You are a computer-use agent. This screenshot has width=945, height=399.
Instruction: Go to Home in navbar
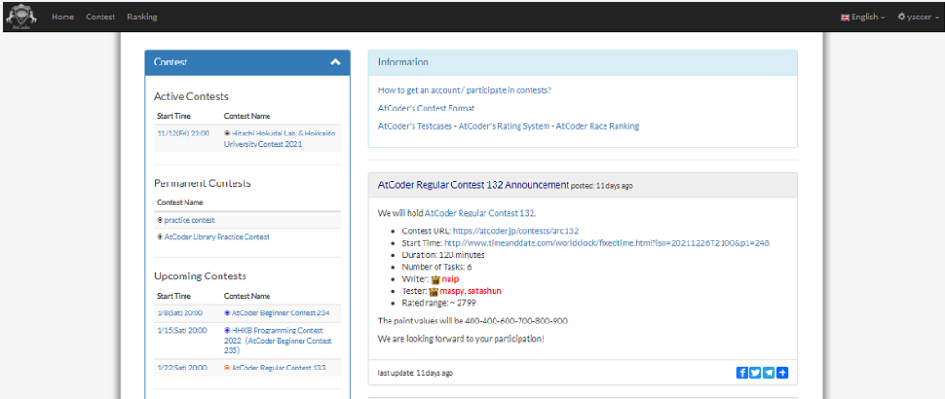click(63, 17)
